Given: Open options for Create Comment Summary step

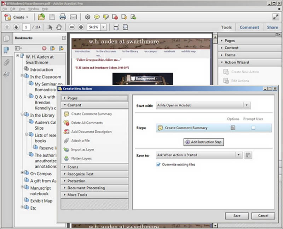Looking at the screenshot, I should click(233, 128).
